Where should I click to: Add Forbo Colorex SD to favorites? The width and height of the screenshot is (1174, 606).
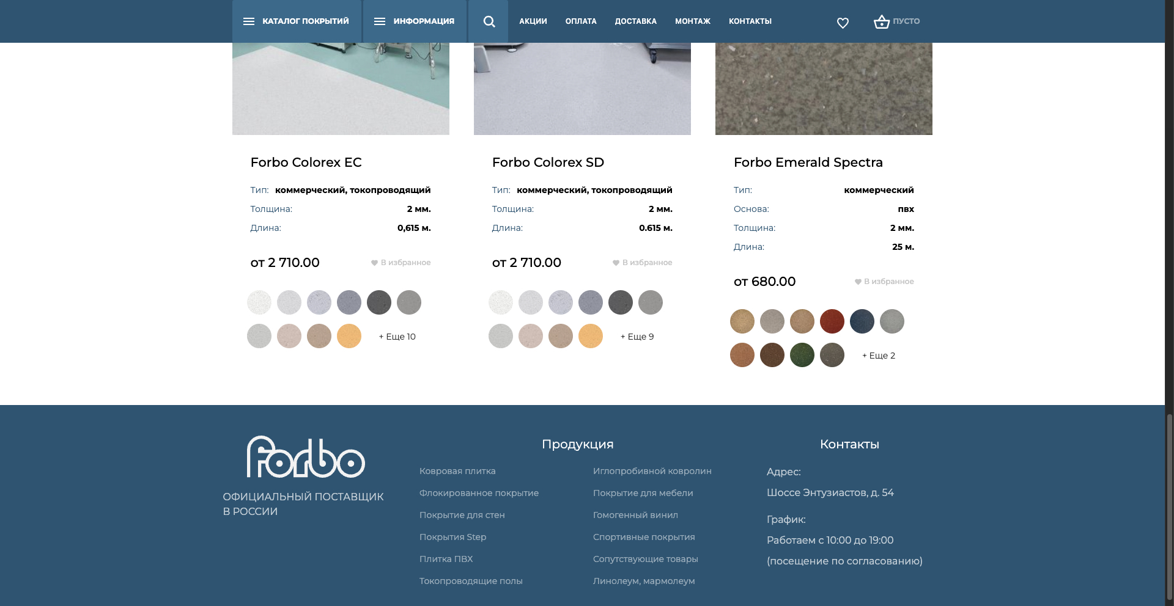(642, 263)
